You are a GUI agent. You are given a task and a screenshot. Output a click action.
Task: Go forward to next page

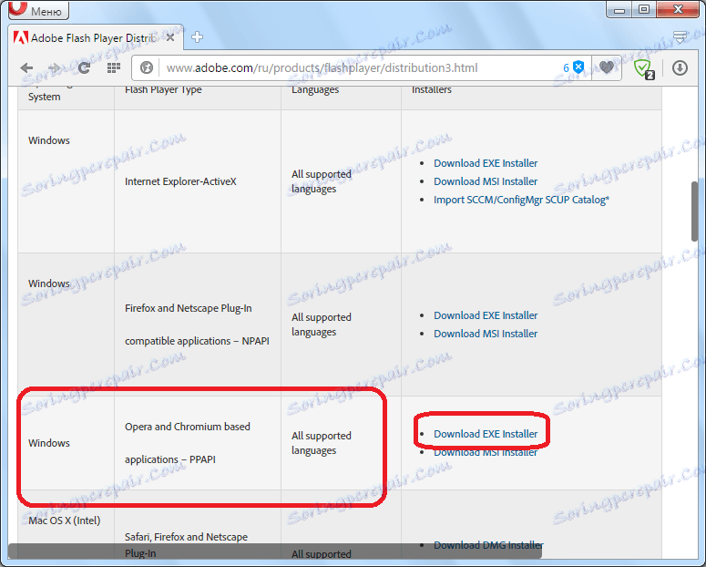55,68
